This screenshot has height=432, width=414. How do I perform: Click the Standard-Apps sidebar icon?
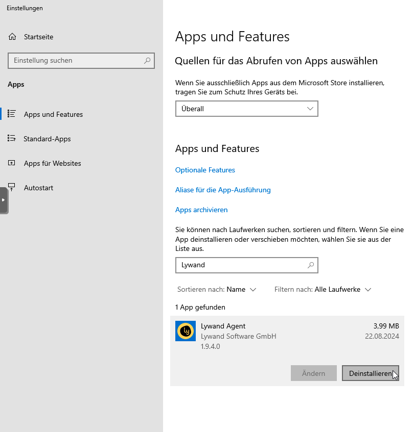[12, 138]
